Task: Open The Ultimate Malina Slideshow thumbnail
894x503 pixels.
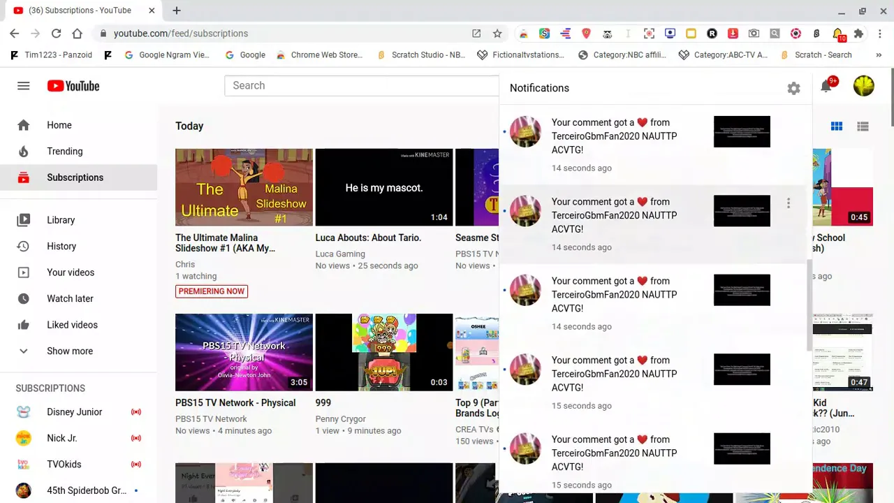Action: point(244,187)
